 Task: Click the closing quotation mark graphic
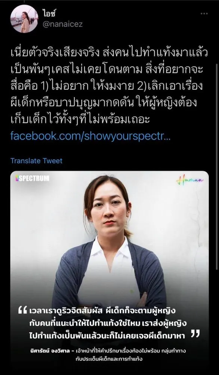(x=195, y=334)
